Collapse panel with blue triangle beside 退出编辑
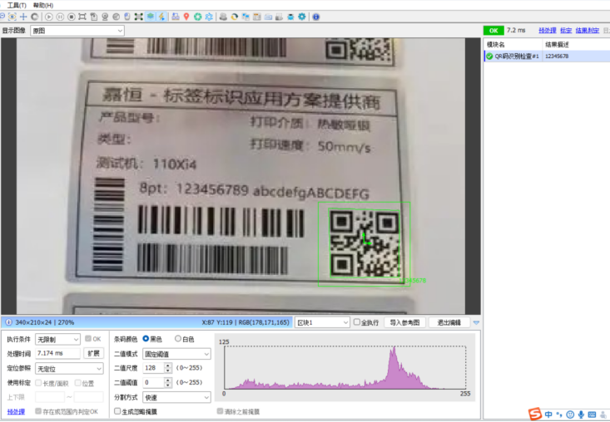610x422 pixels. tap(476, 322)
